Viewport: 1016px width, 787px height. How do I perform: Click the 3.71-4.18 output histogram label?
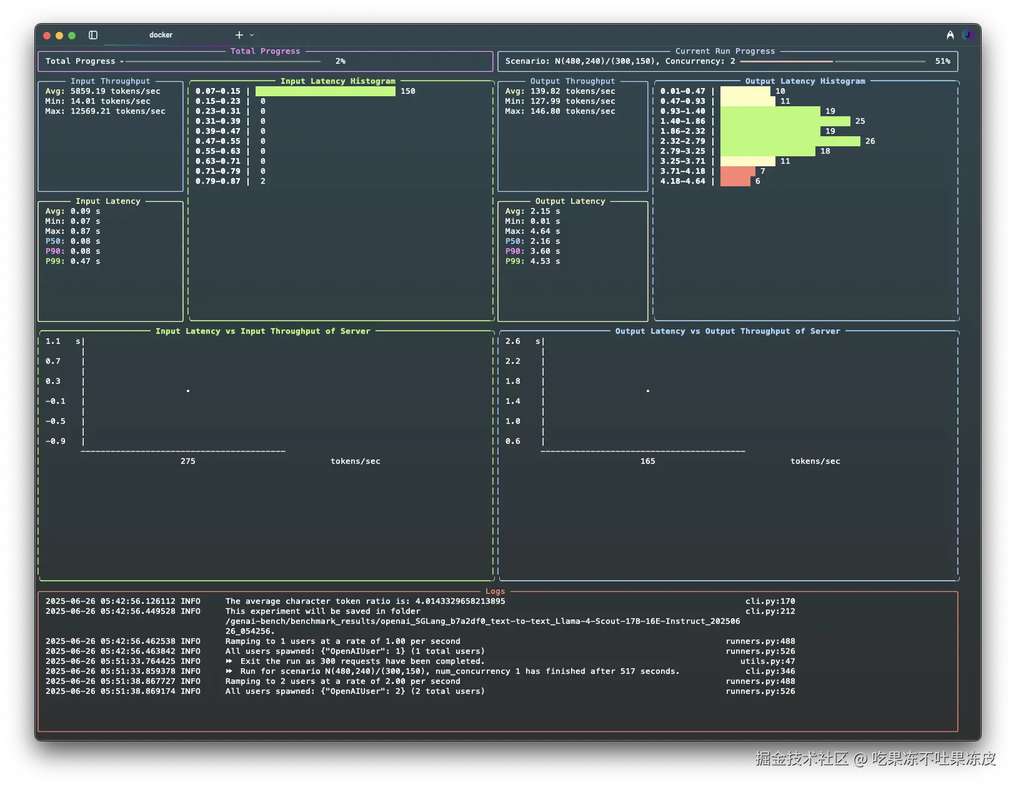[x=683, y=171]
